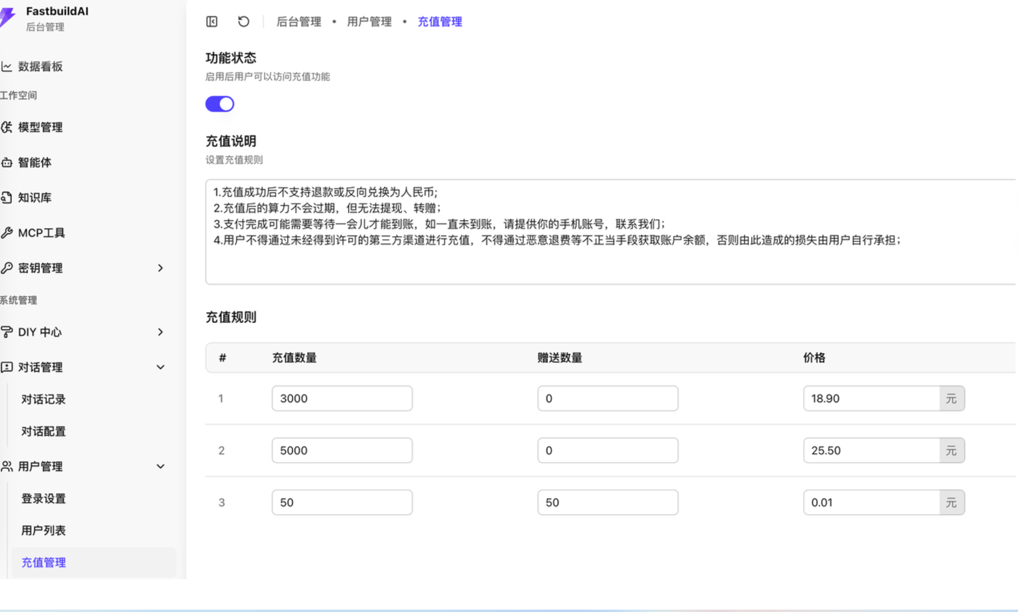The width and height of the screenshot is (1018, 612).
Task: Collapse the 用户管理 section chevron
Action: coord(160,467)
